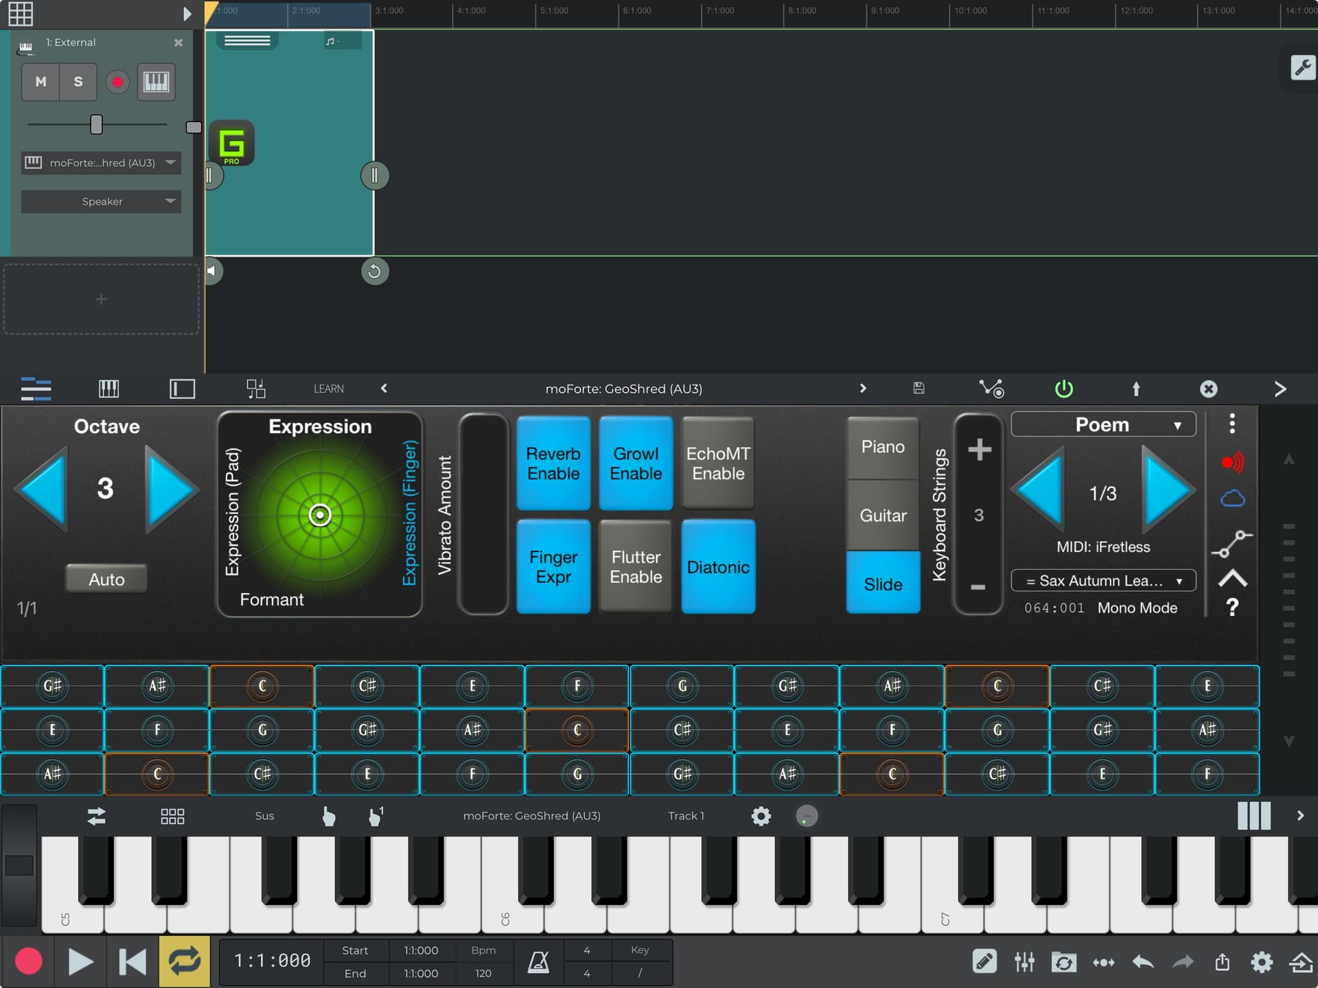Image resolution: width=1318 pixels, height=988 pixels.
Task: Open the GeoShred PRO plugin icon
Action: point(231,143)
